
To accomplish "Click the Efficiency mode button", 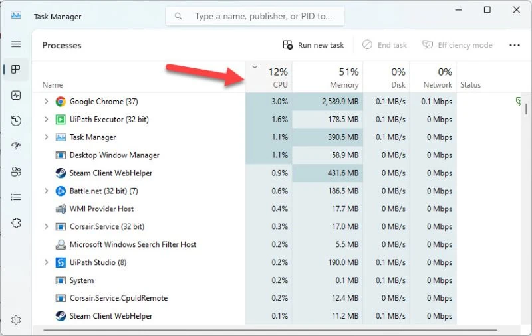I will coord(457,45).
